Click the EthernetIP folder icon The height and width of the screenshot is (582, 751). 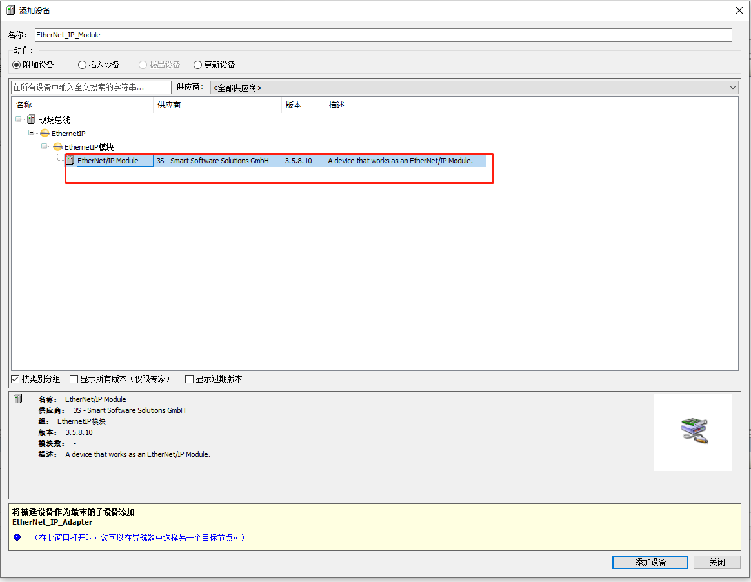pos(45,133)
